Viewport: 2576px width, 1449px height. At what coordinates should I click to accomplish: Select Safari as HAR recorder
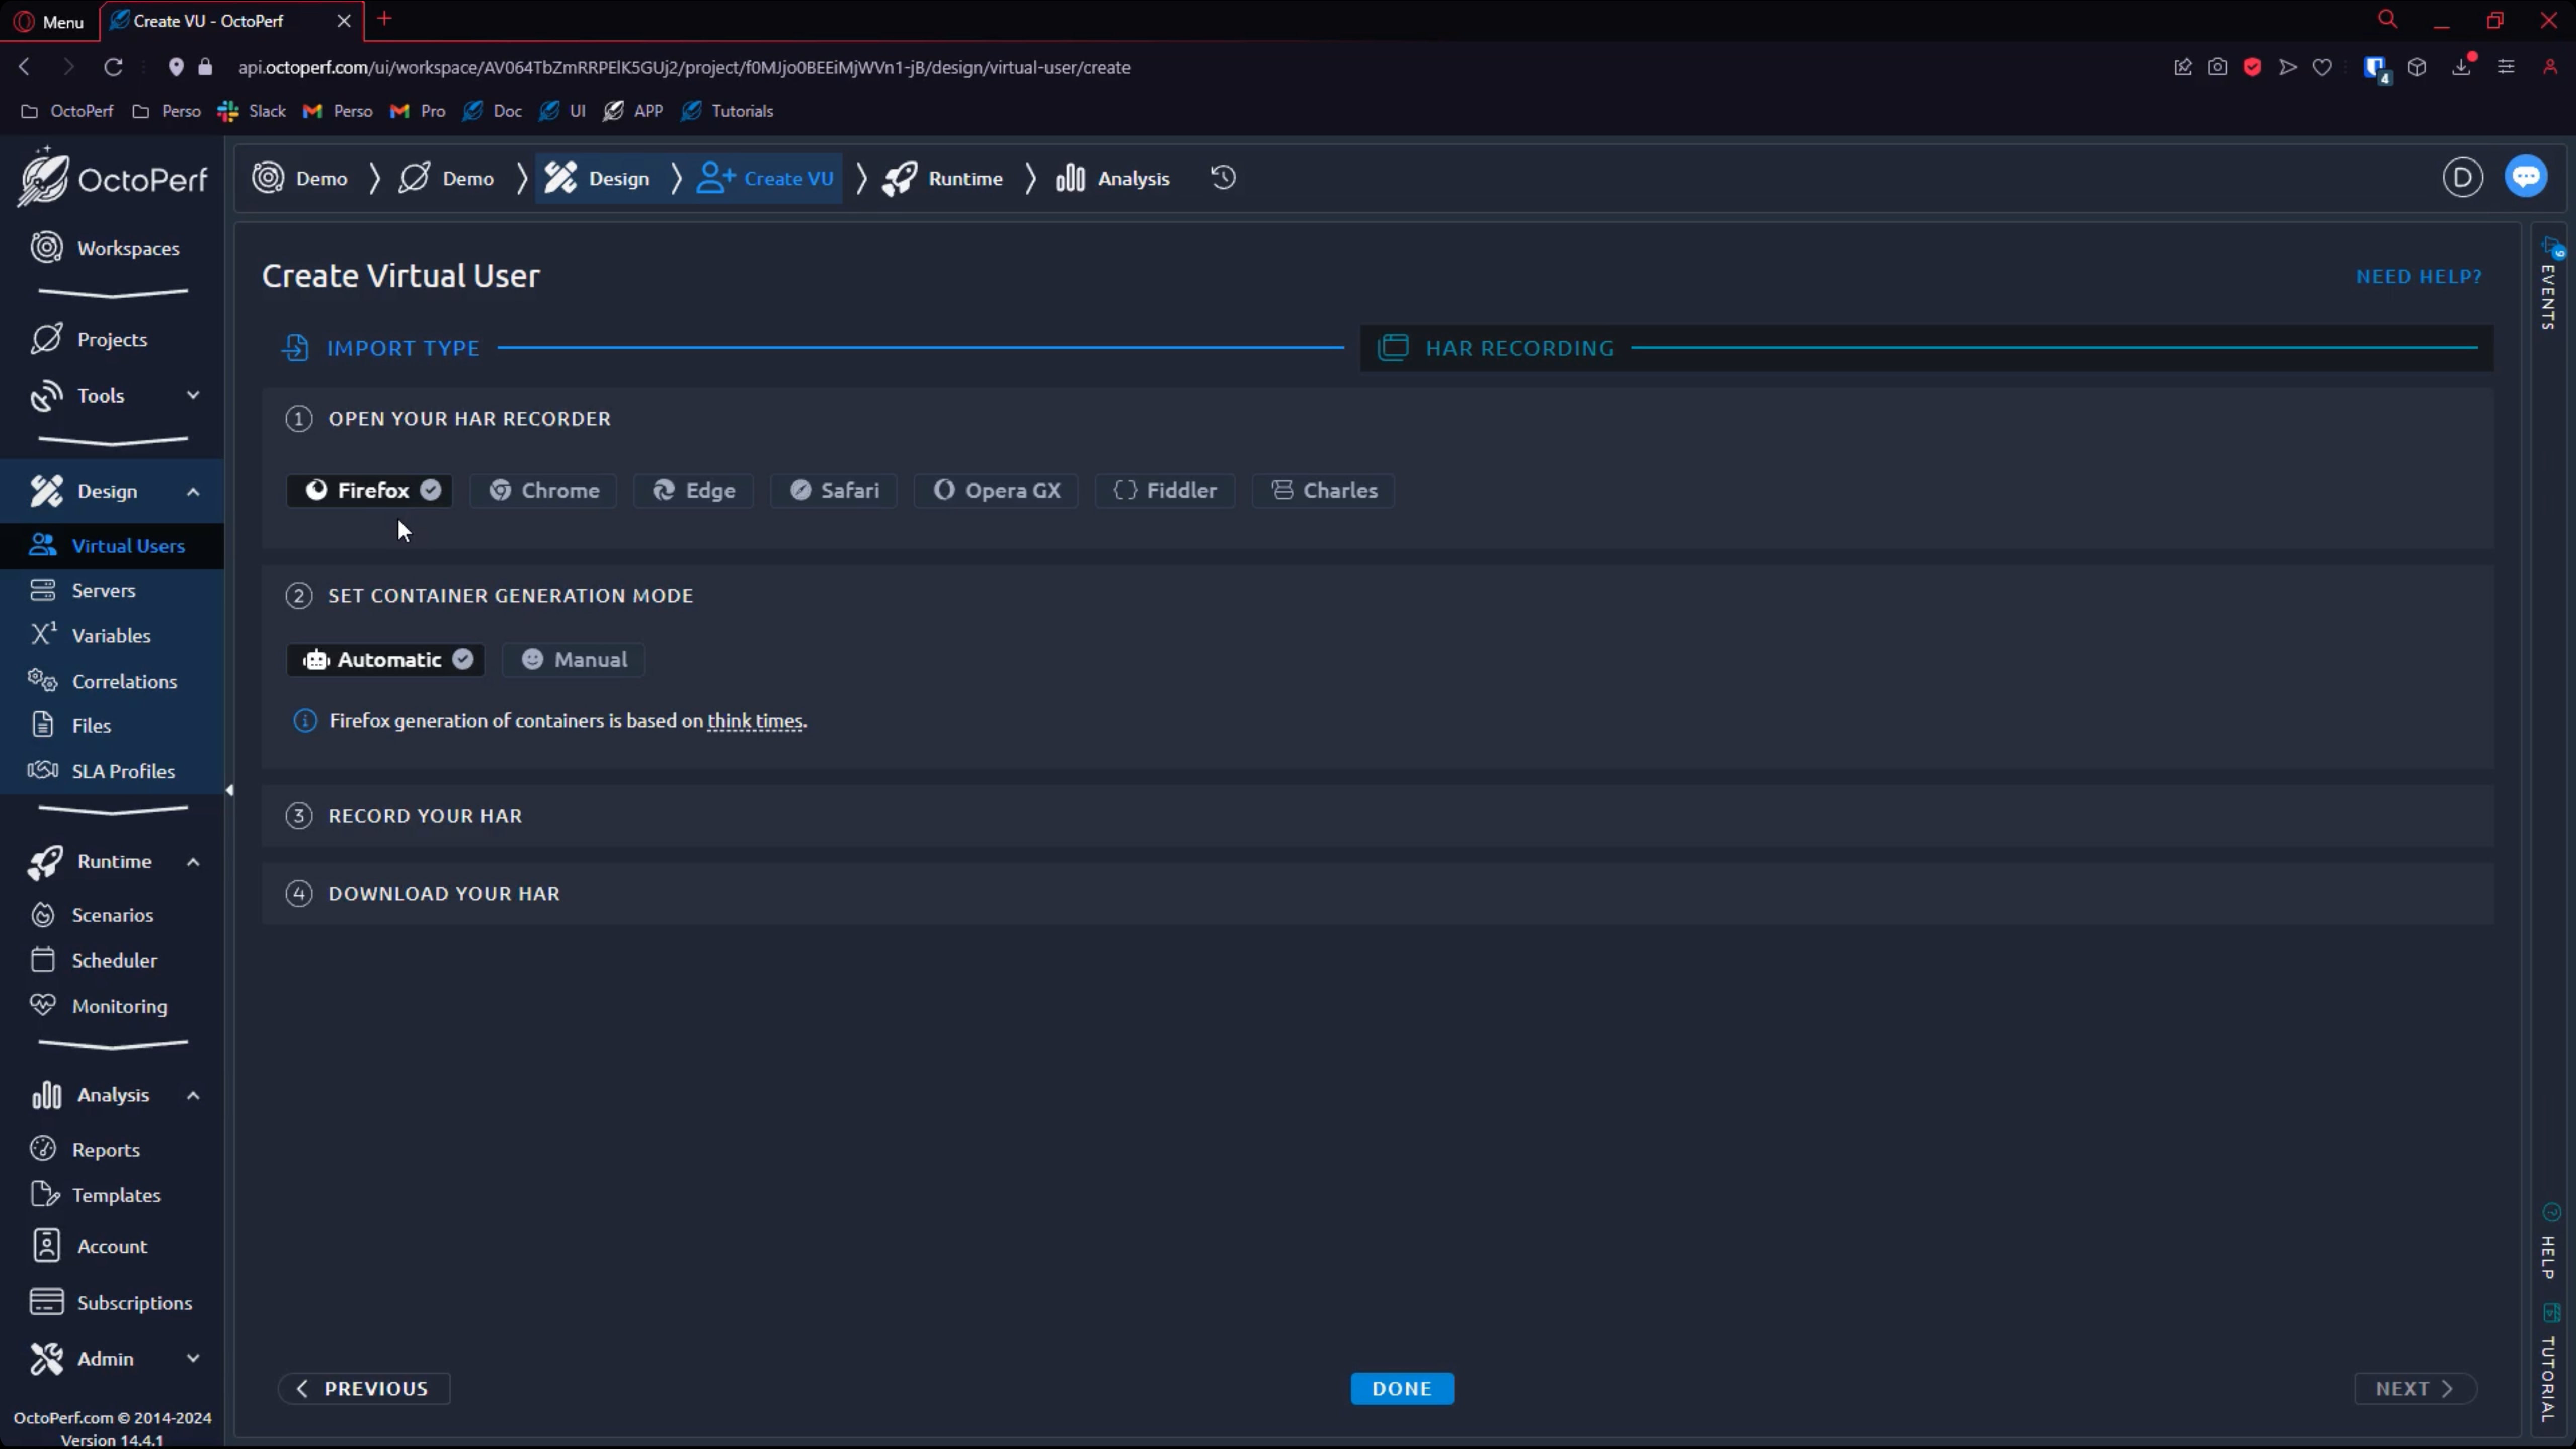833,490
